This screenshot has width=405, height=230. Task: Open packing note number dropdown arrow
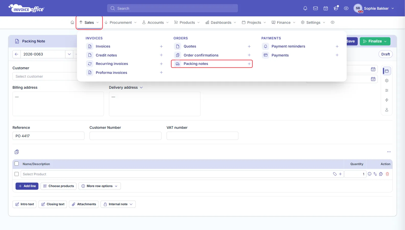69,54
